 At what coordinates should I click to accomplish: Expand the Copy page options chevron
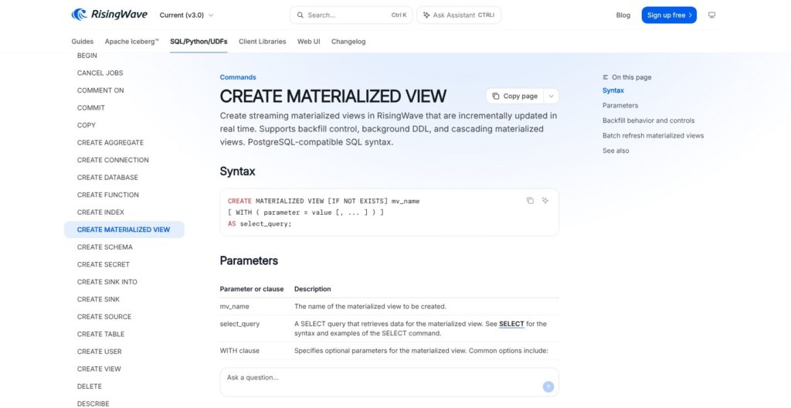pyautogui.click(x=552, y=96)
